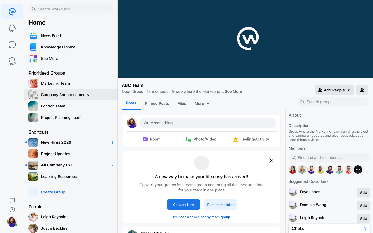Screen dimensions: 373x233
Task: Open the Marketing Team group thumbnail
Action: tap(33, 83)
